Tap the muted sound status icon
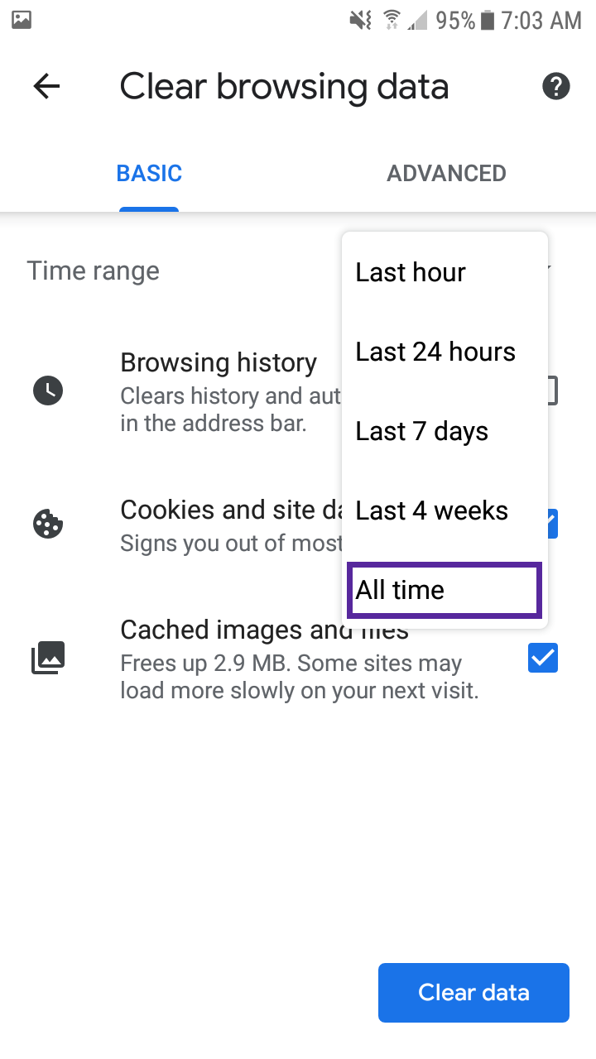This screenshot has width=596, height=1059. [361, 20]
